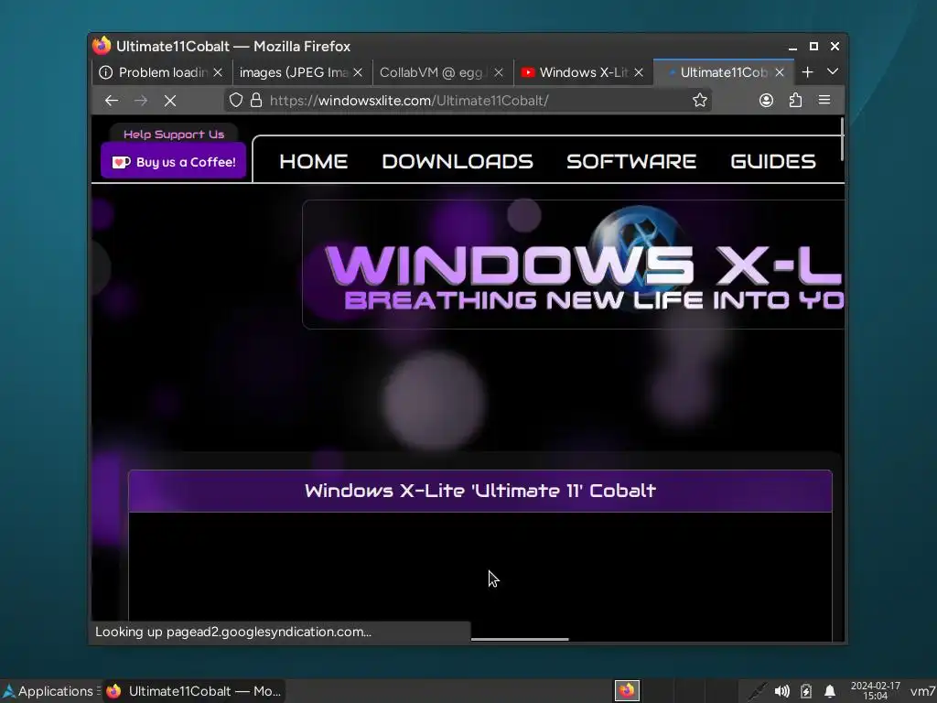The height and width of the screenshot is (703, 937).
Task: Click the URL address bar
Action: pos(468,101)
